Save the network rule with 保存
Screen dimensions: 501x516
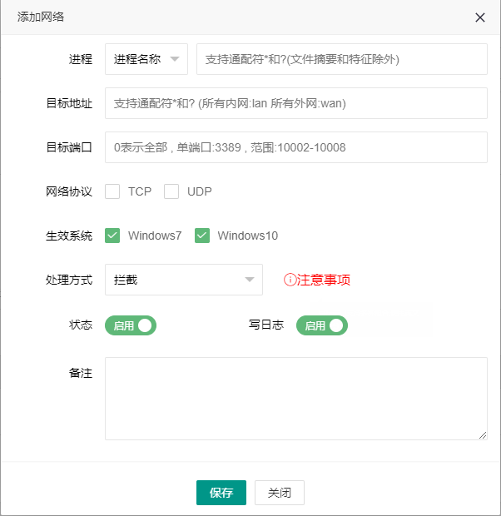221,493
